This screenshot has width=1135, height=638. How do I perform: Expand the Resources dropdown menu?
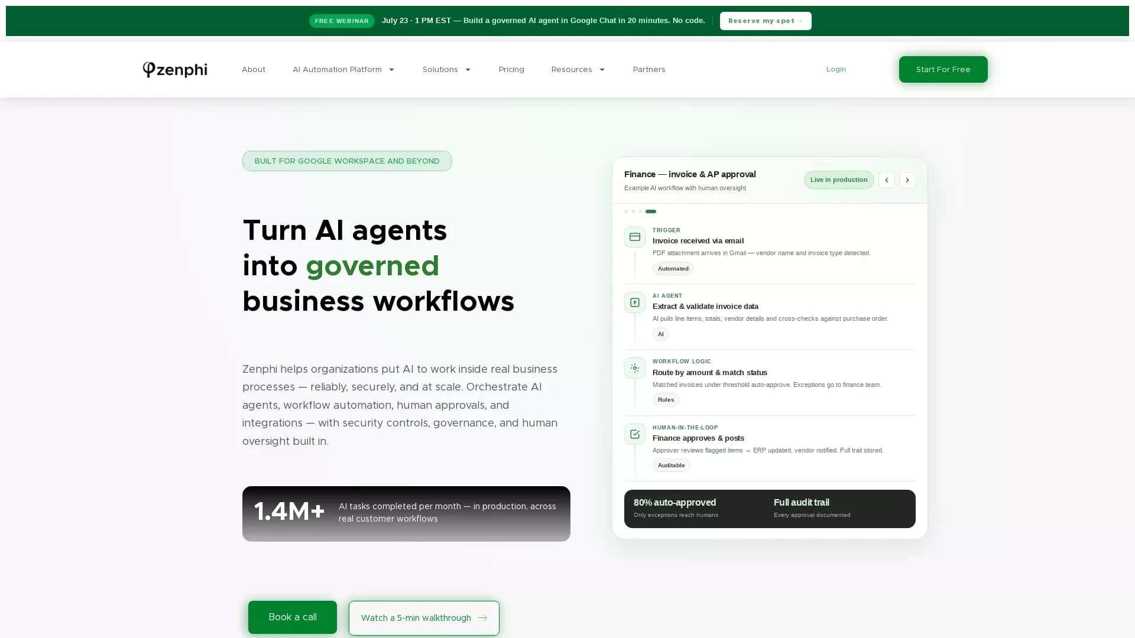coord(578,70)
